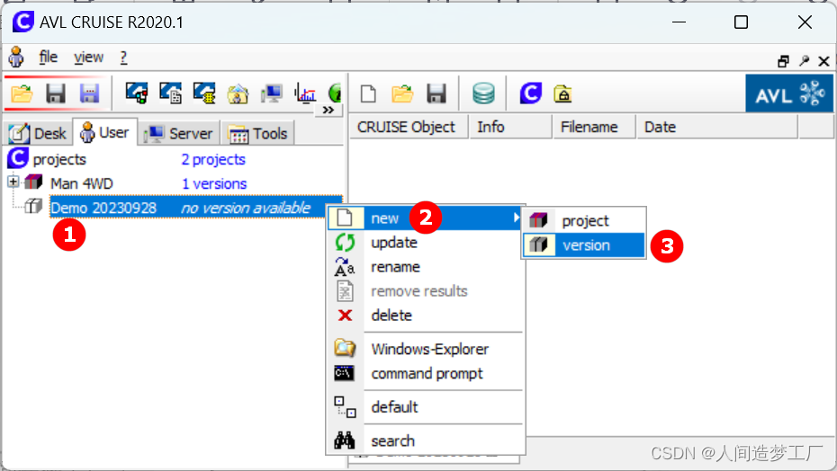Minimize the AVL CRUISE window
The width and height of the screenshot is (837, 471).
coord(679,22)
